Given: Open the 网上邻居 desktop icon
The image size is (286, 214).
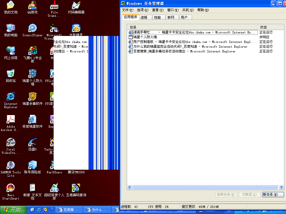Looking at the screenshot, I should coord(11,53).
